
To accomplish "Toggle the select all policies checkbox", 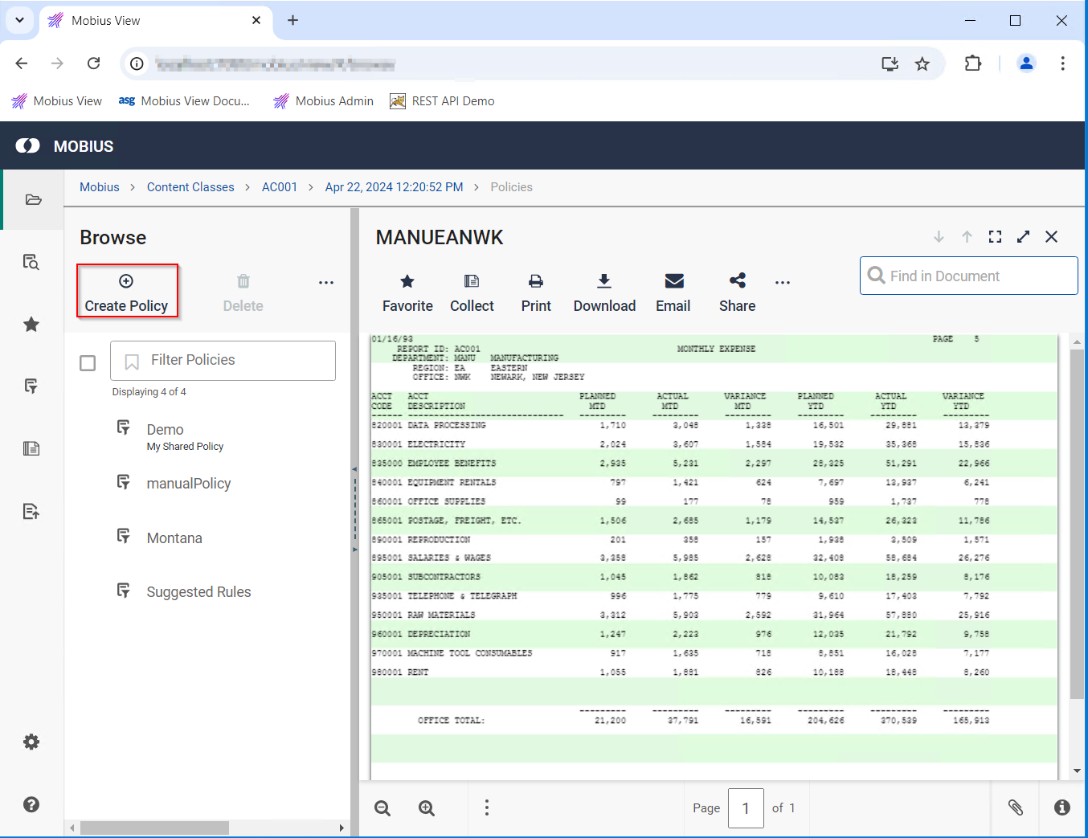I will [88, 363].
